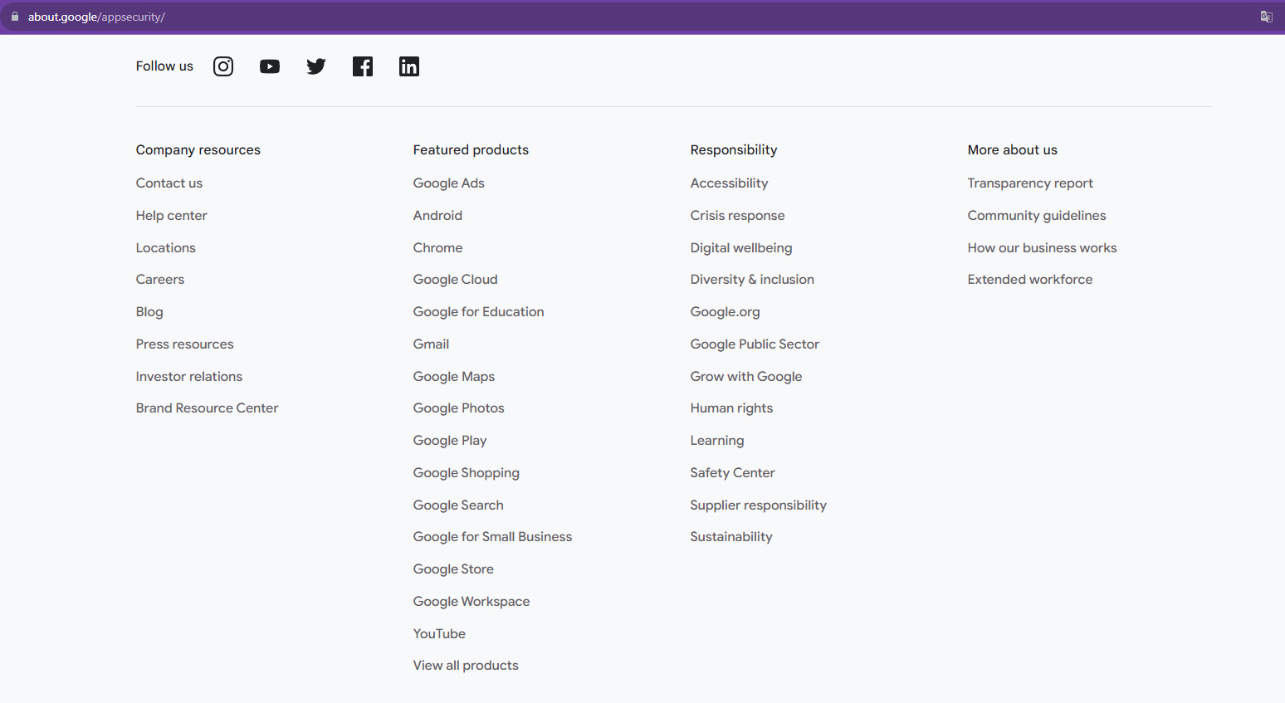1285x703 pixels.
Task: Click the Responsibility column heading
Action: [734, 150]
